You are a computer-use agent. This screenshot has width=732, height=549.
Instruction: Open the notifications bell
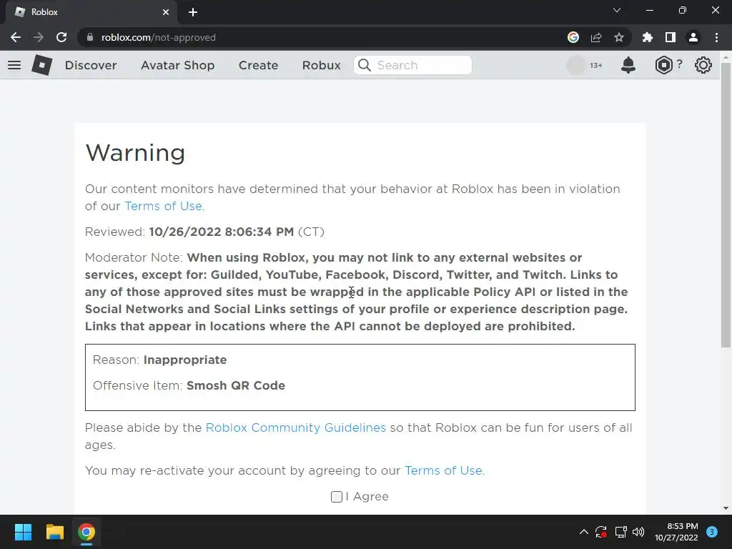628,65
